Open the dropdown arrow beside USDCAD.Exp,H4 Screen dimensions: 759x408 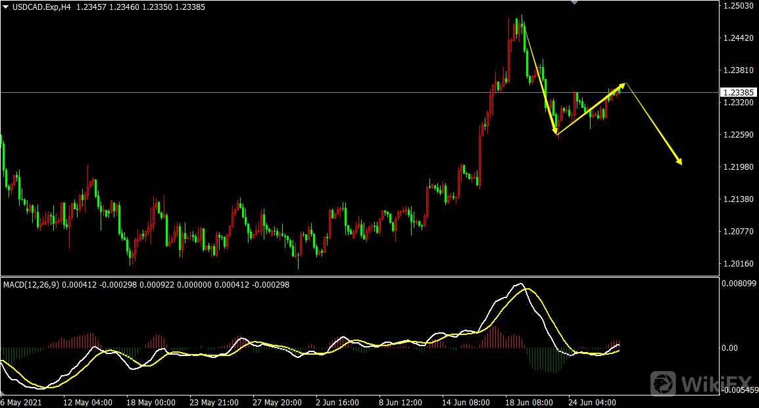(x=6, y=7)
